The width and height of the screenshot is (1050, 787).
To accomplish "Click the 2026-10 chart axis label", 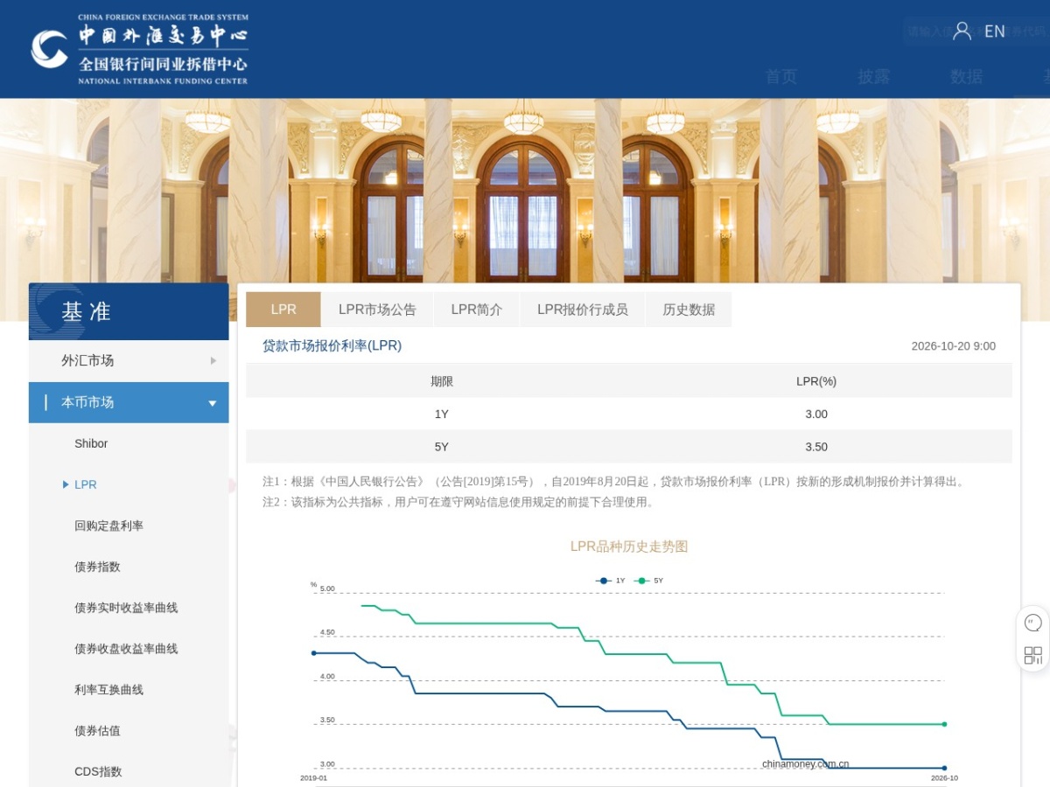I will 944,778.
